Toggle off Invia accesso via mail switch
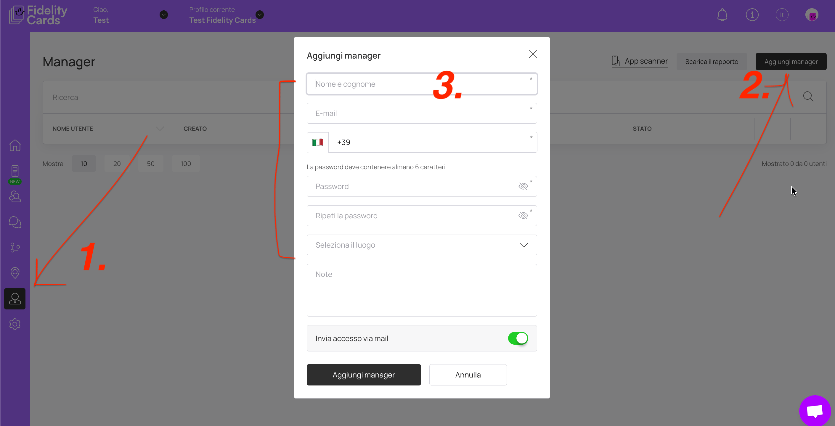The image size is (835, 426). pyautogui.click(x=518, y=338)
